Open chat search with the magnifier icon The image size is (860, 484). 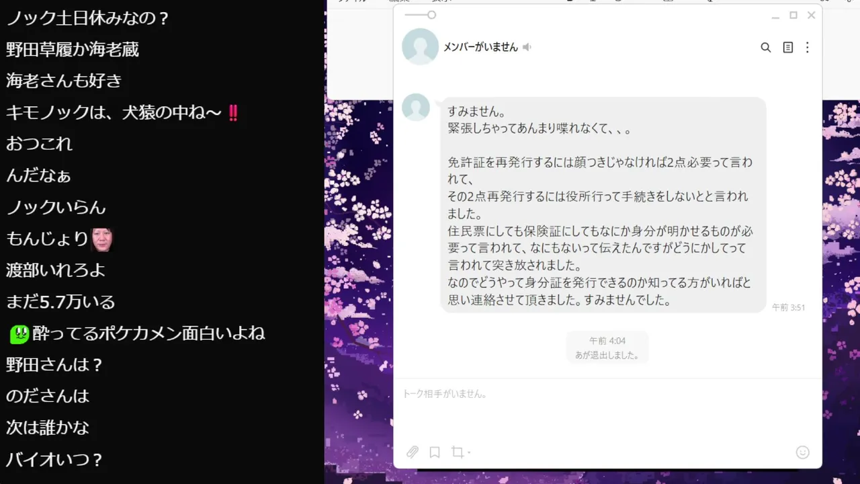tap(765, 48)
